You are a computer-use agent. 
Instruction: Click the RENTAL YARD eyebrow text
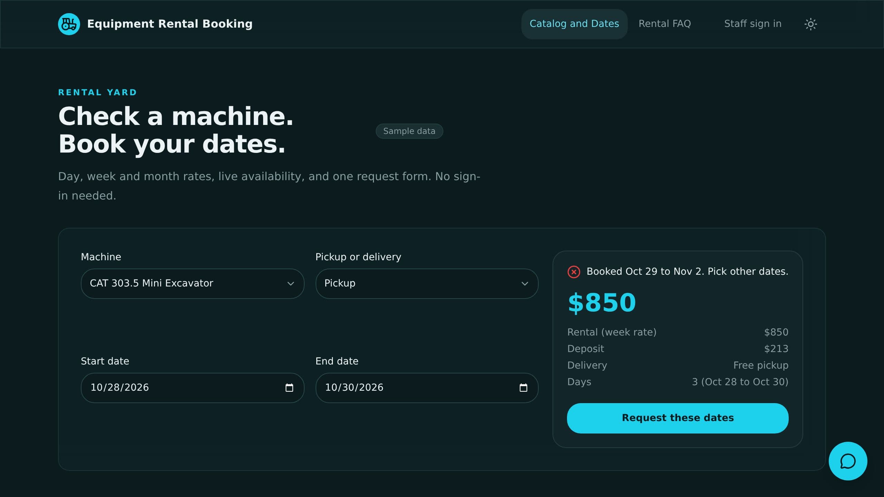click(x=98, y=92)
